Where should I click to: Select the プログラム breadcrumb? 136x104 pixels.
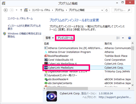(59, 10)
